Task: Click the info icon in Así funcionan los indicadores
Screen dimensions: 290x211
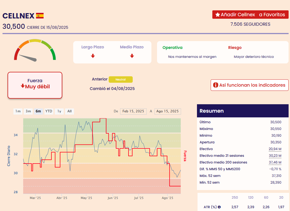Action: pyautogui.click(x=215, y=85)
